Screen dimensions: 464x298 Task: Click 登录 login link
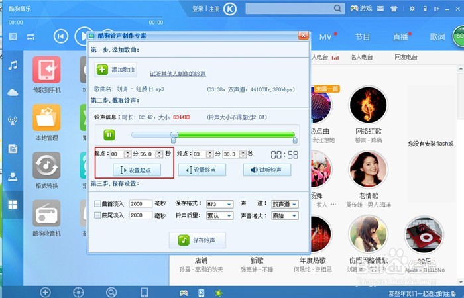pos(198,9)
